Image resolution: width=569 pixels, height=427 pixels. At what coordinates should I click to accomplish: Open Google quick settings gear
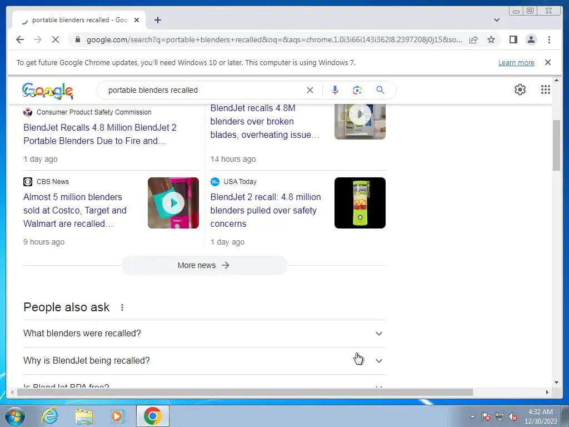pos(520,90)
